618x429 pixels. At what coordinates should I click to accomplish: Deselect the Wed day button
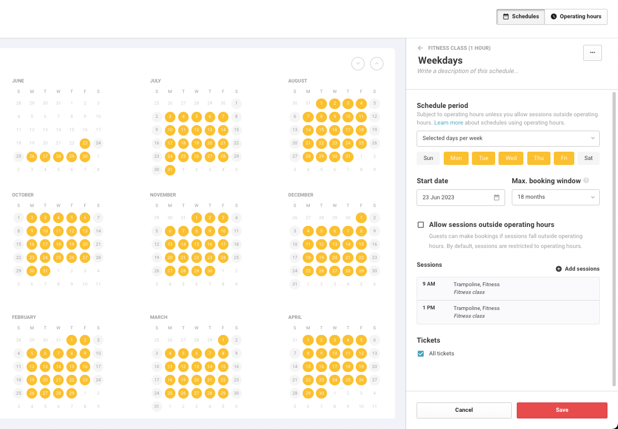511,158
